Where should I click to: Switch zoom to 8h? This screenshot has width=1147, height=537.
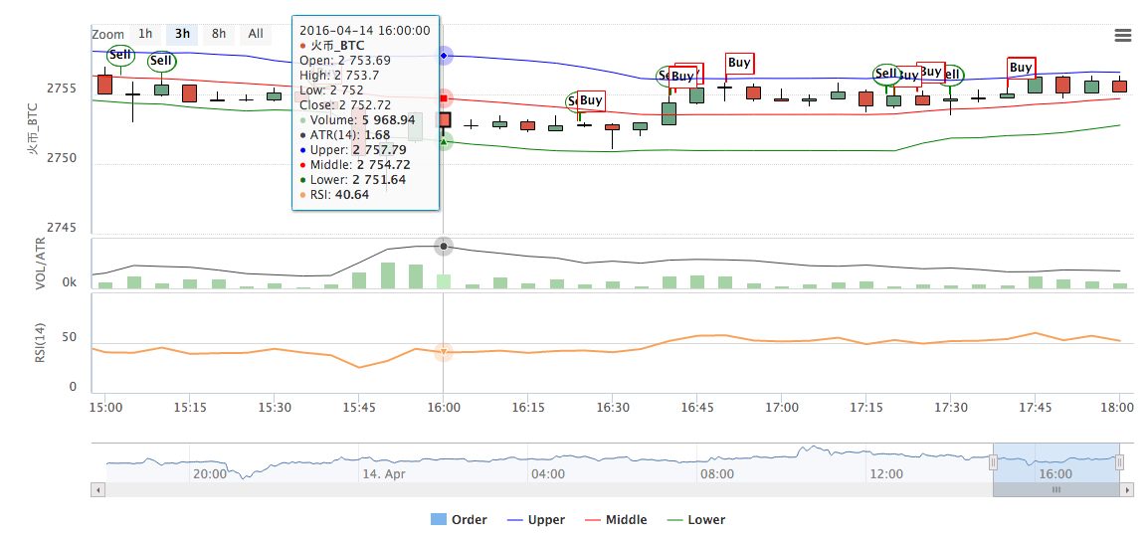tap(219, 34)
